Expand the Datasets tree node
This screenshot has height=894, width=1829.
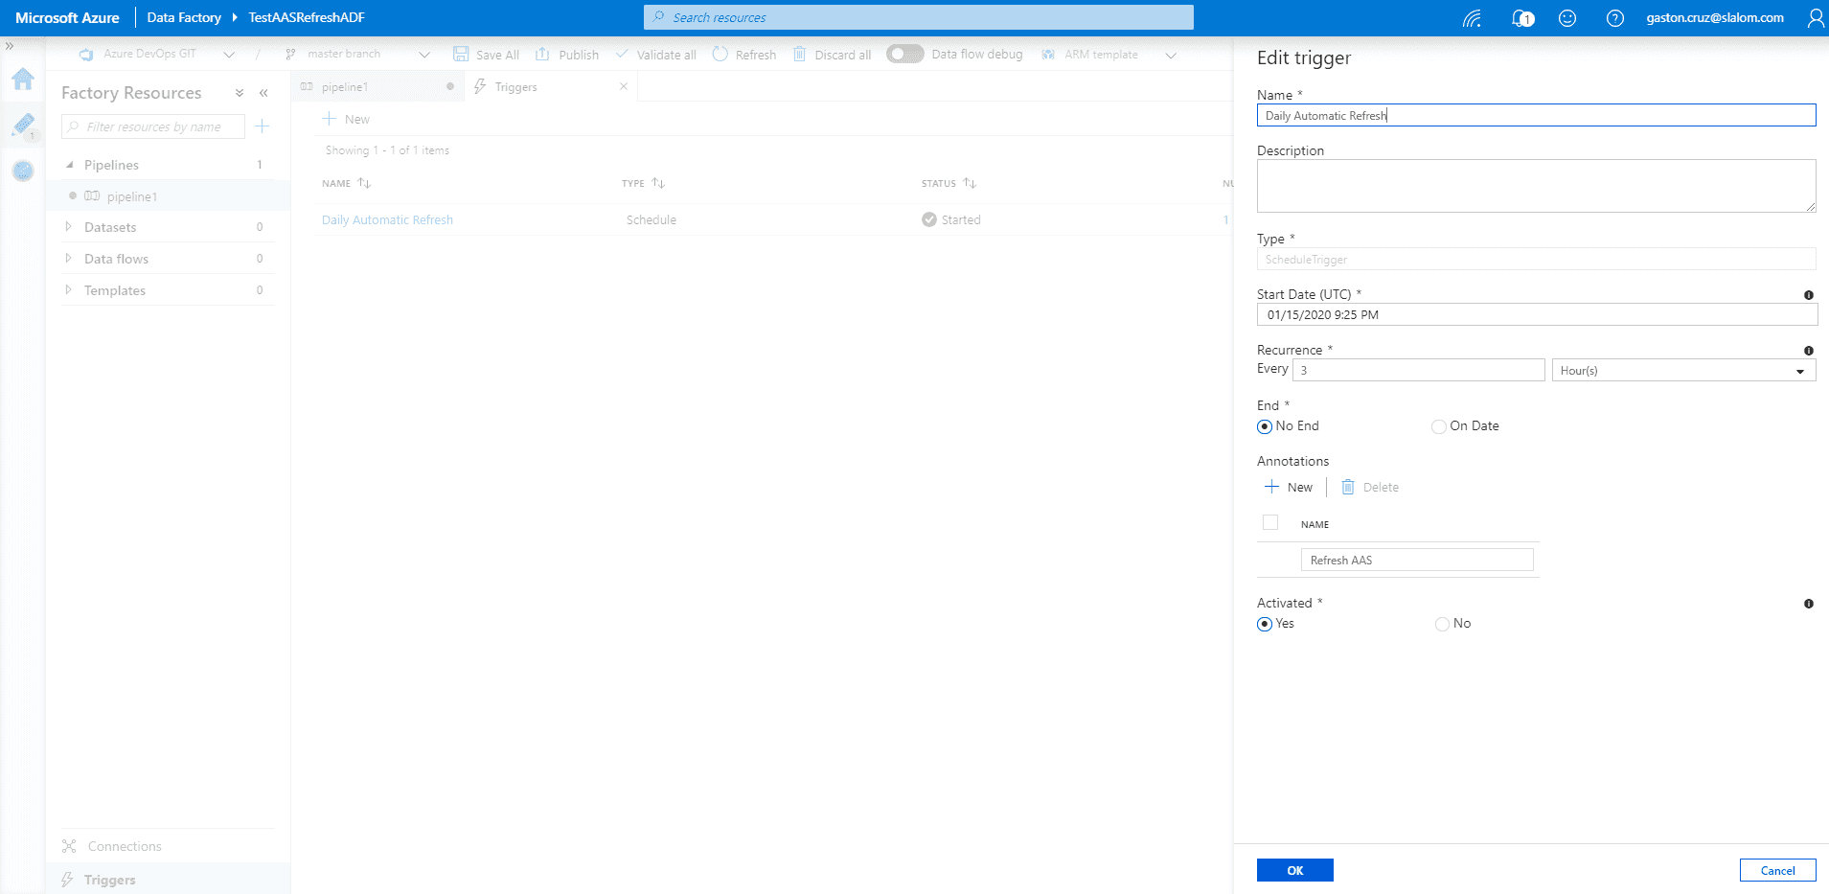68,227
